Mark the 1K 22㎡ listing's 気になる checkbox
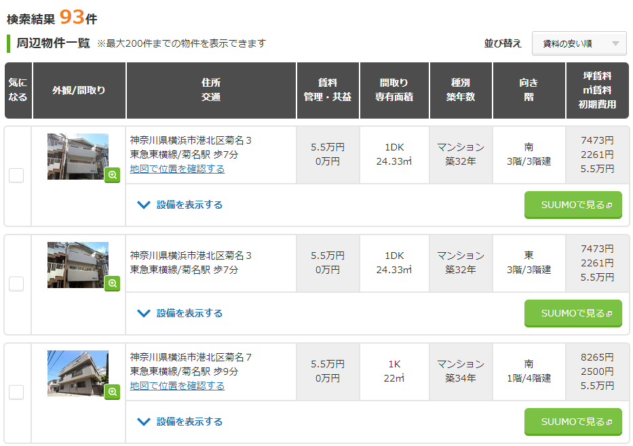Image resolution: width=633 pixels, height=446 pixels. tap(16, 392)
